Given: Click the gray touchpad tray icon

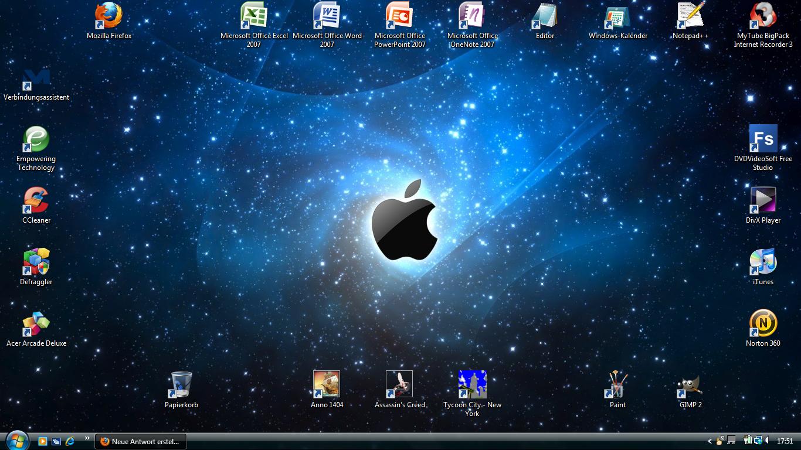Looking at the screenshot, I should pos(731,440).
